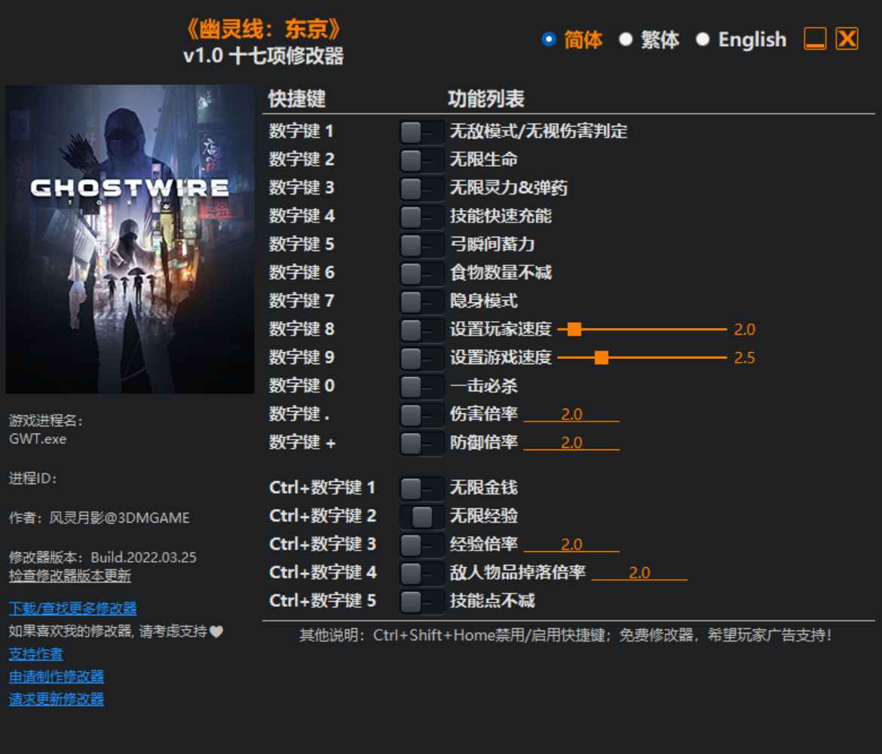Turn on the 无限生命 cheat switch

(421, 160)
